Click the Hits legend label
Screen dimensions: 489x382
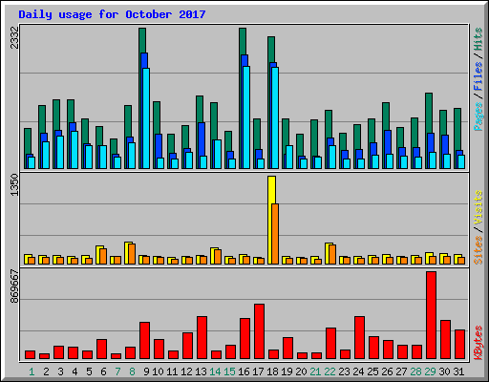(478, 39)
